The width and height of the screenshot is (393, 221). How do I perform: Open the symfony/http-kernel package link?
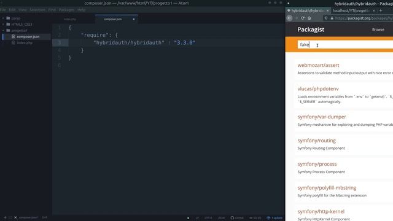(321, 211)
